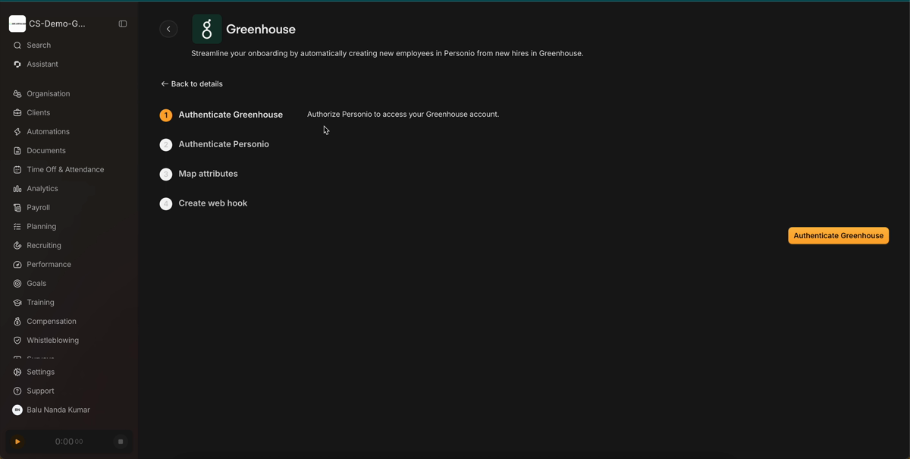Click the Compensation money bag icon

pyautogui.click(x=17, y=322)
